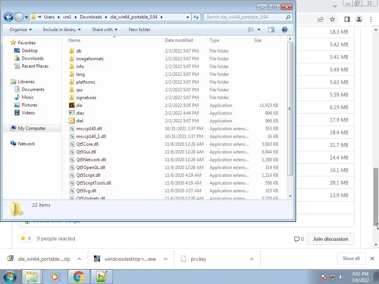Expand die_win64_portable zip download options
379x284 pixels.
point(79,259)
